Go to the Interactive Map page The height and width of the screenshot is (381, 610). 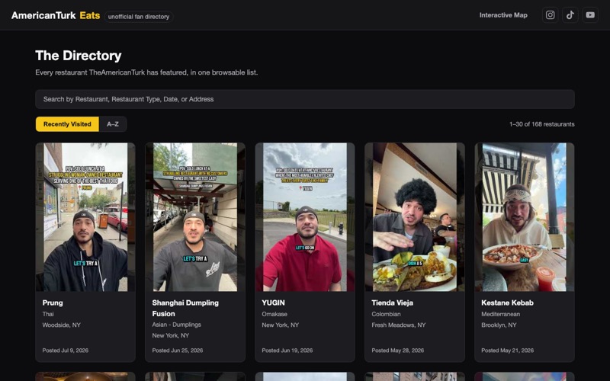tap(503, 15)
